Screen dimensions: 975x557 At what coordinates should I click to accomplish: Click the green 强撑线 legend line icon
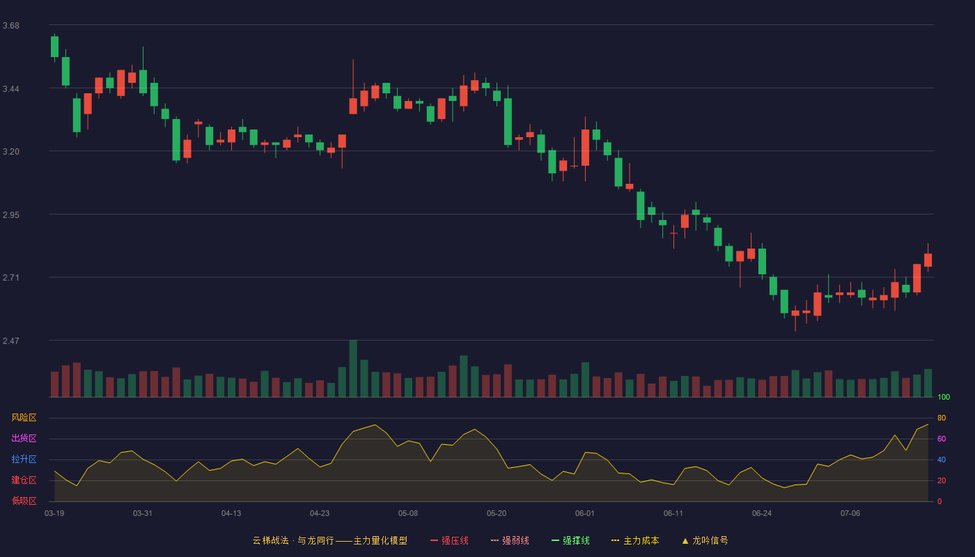(555, 540)
